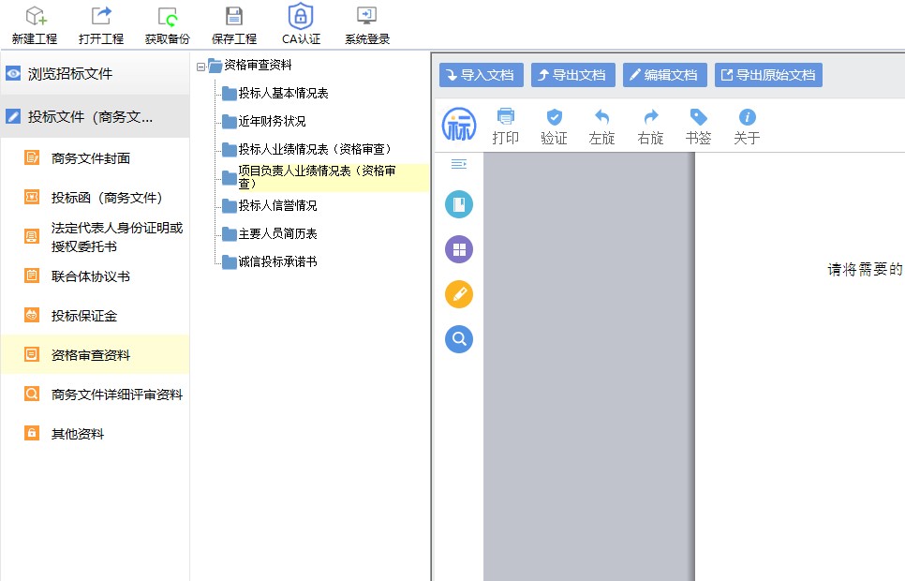Open 其他资料 item

pos(96,433)
